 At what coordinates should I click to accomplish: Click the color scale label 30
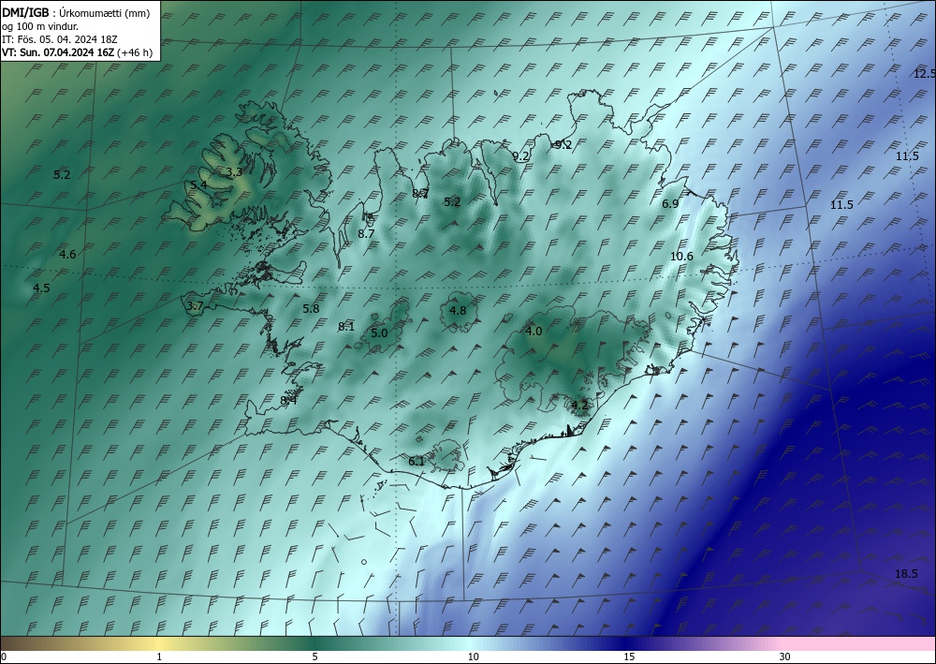pyautogui.click(x=785, y=657)
